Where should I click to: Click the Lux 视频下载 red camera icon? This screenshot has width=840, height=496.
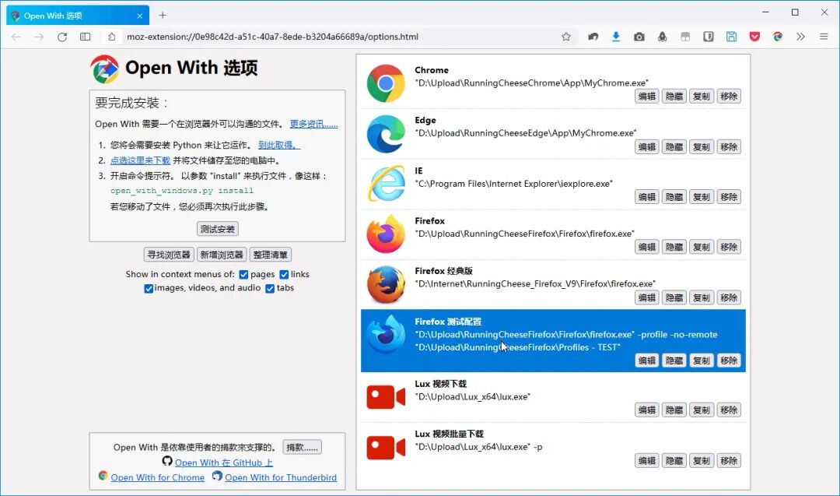[x=386, y=397]
